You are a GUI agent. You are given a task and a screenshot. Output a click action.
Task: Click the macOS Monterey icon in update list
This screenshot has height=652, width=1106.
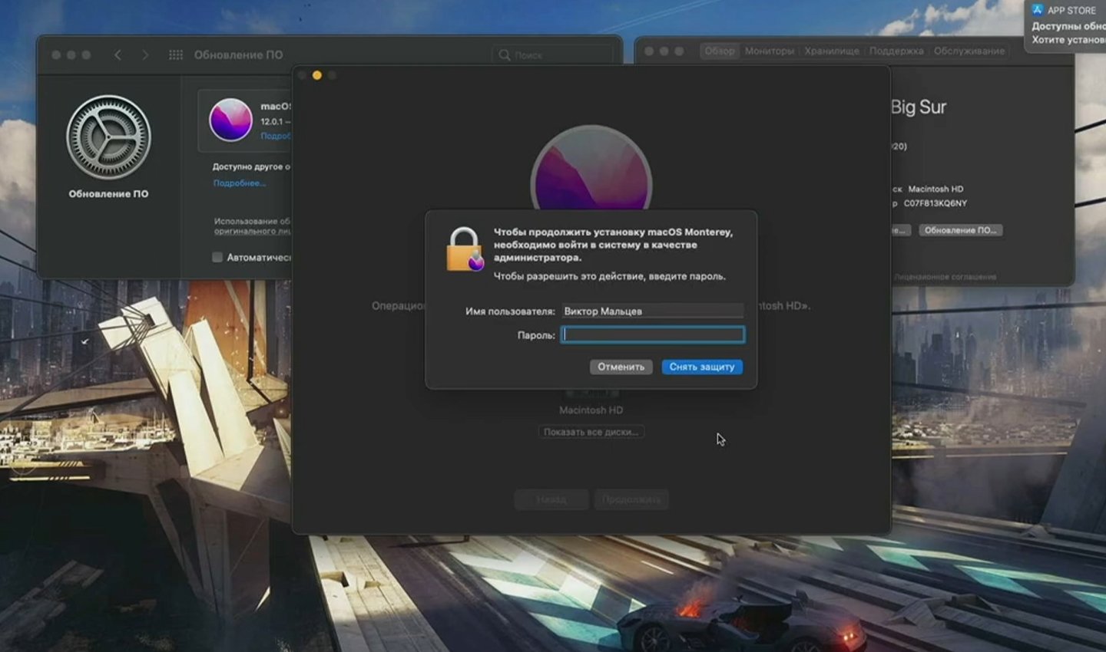[230, 120]
